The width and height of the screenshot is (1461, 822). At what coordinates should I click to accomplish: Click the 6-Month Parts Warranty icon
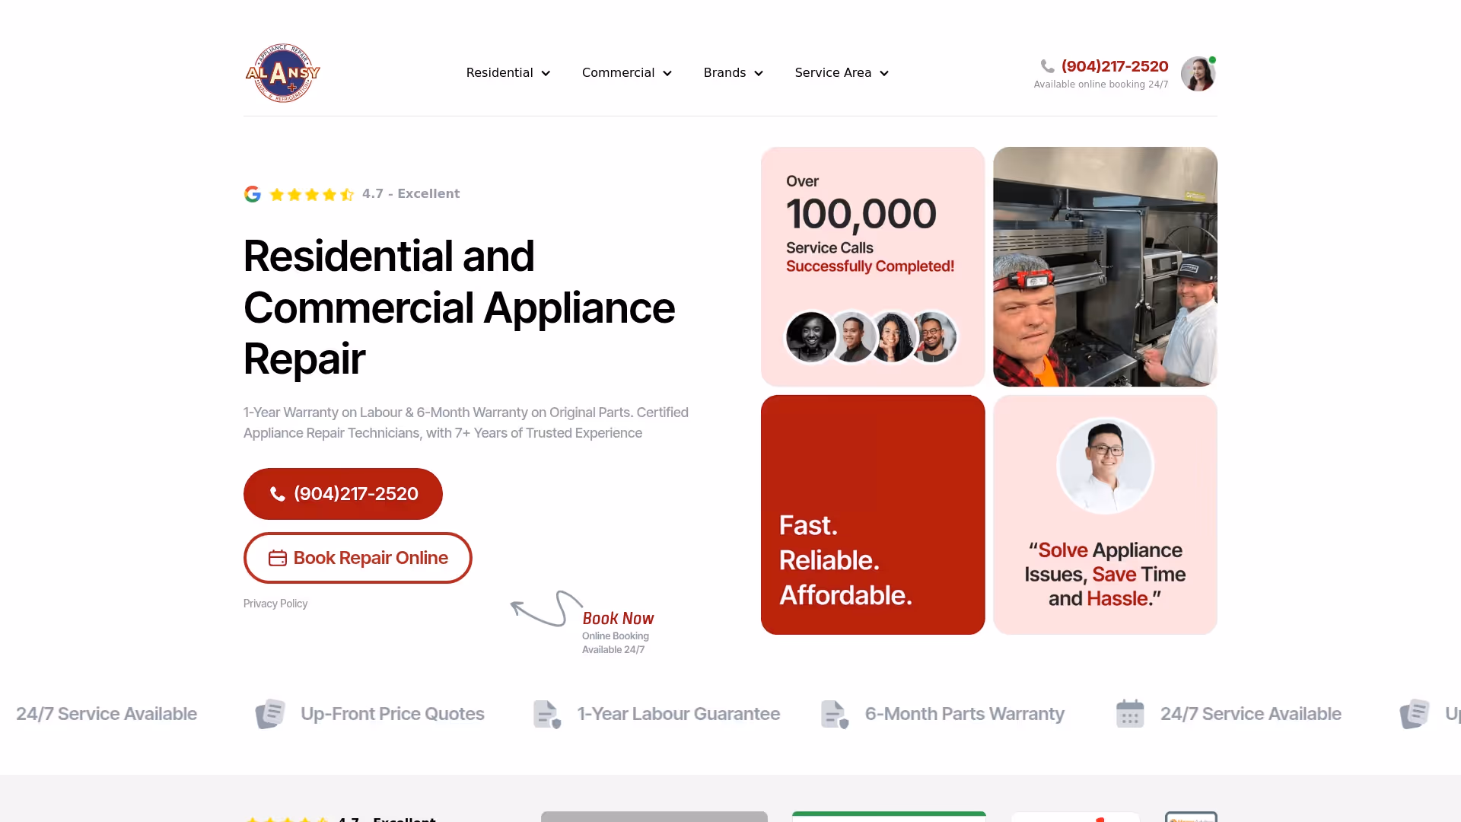click(x=835, y=714)
